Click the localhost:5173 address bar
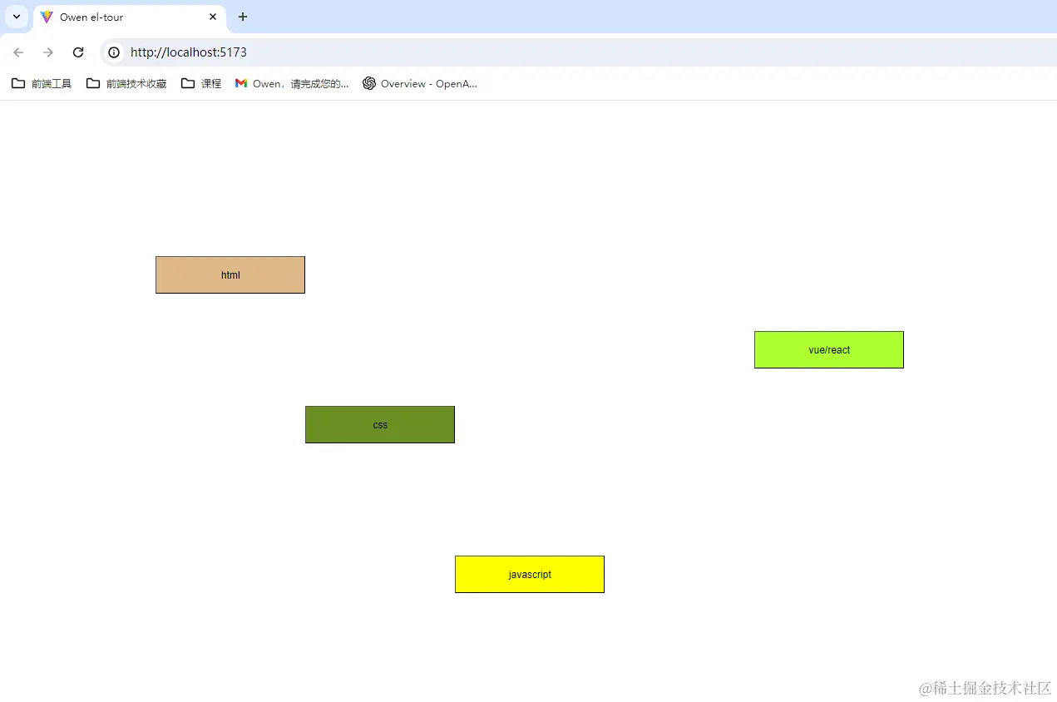 click(x=578, y=52)
